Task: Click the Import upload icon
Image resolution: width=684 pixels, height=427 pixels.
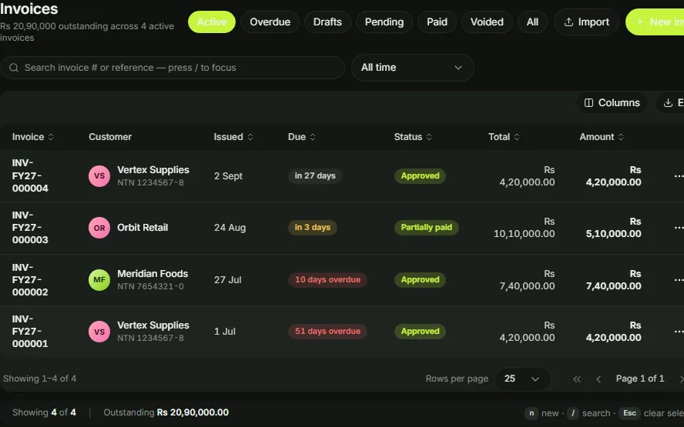Action: click(568, 22)
